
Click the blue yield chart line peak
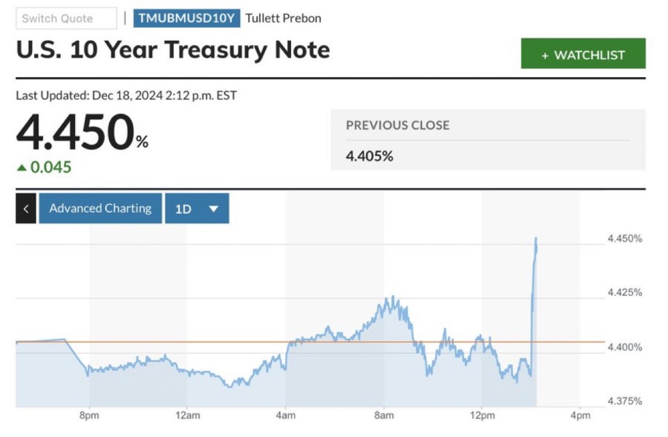(x=536, y=237)
